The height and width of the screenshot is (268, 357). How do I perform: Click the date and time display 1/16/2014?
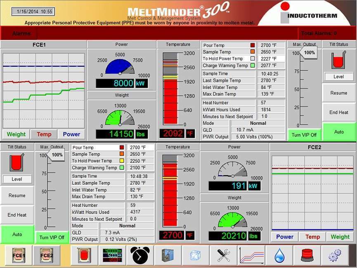coord(33,12)
